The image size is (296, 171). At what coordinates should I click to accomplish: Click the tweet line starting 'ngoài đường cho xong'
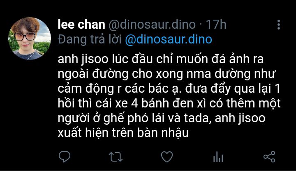(x=167, y=74)
